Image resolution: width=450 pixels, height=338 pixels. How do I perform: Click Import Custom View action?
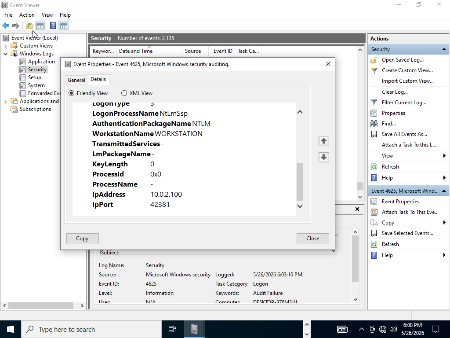pos(407,81)
